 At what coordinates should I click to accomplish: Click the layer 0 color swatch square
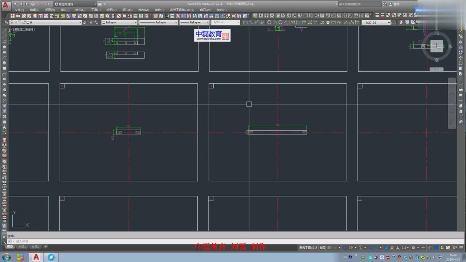28,22
